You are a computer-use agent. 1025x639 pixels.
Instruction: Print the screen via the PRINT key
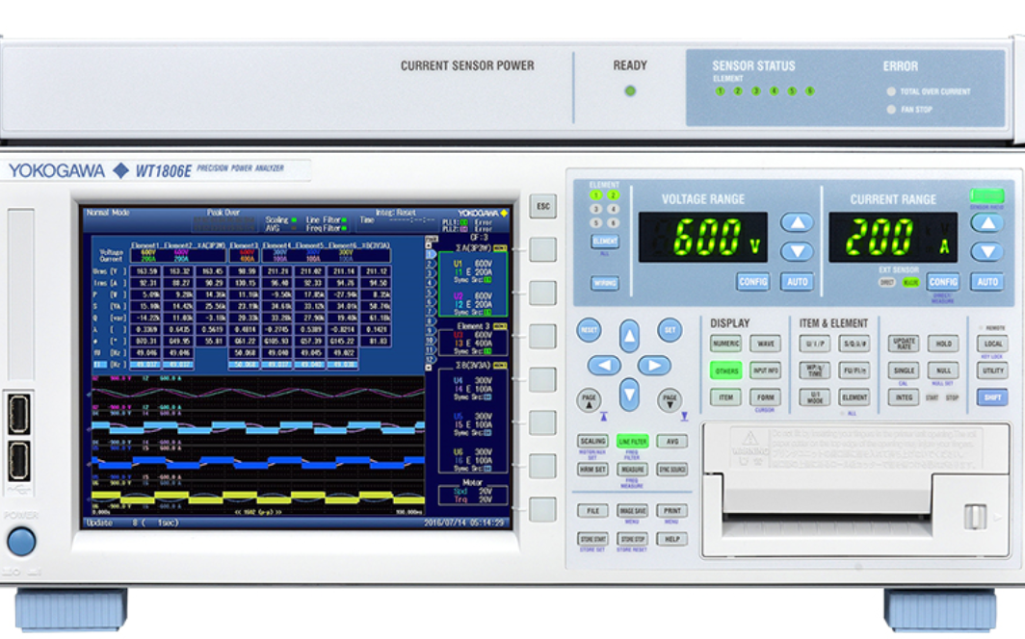pos(674,512)
